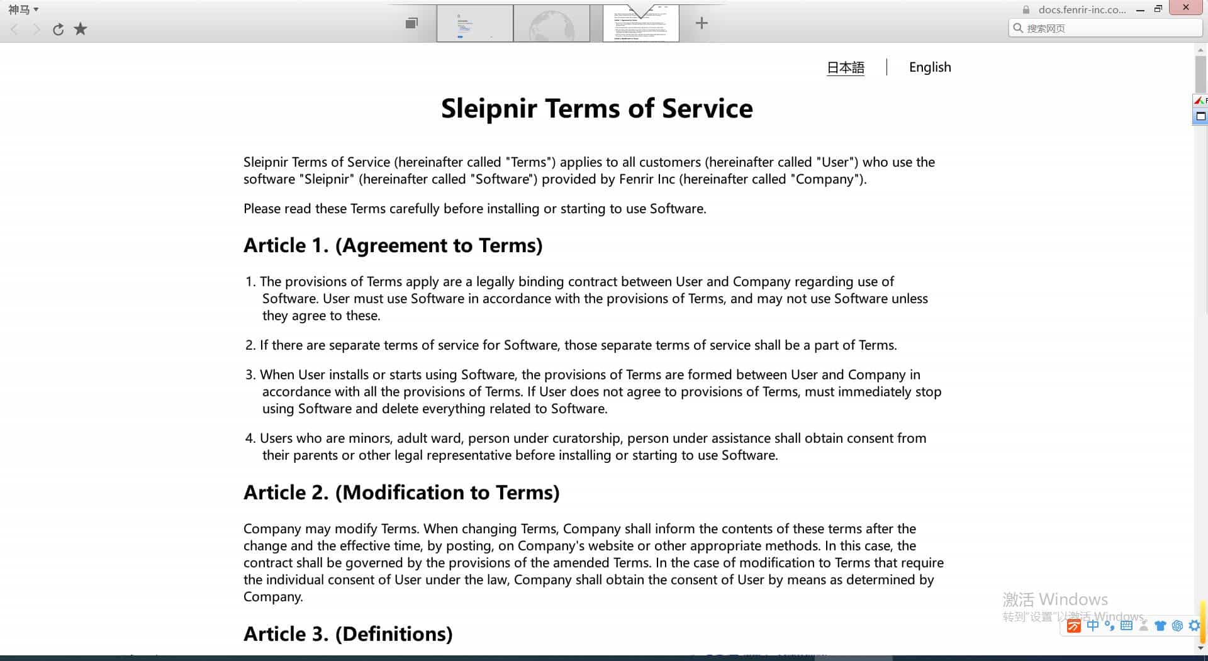The height and width of the screenshot is (661, 1208).
Task: Go forward to the next page
Action: [36, 29]
